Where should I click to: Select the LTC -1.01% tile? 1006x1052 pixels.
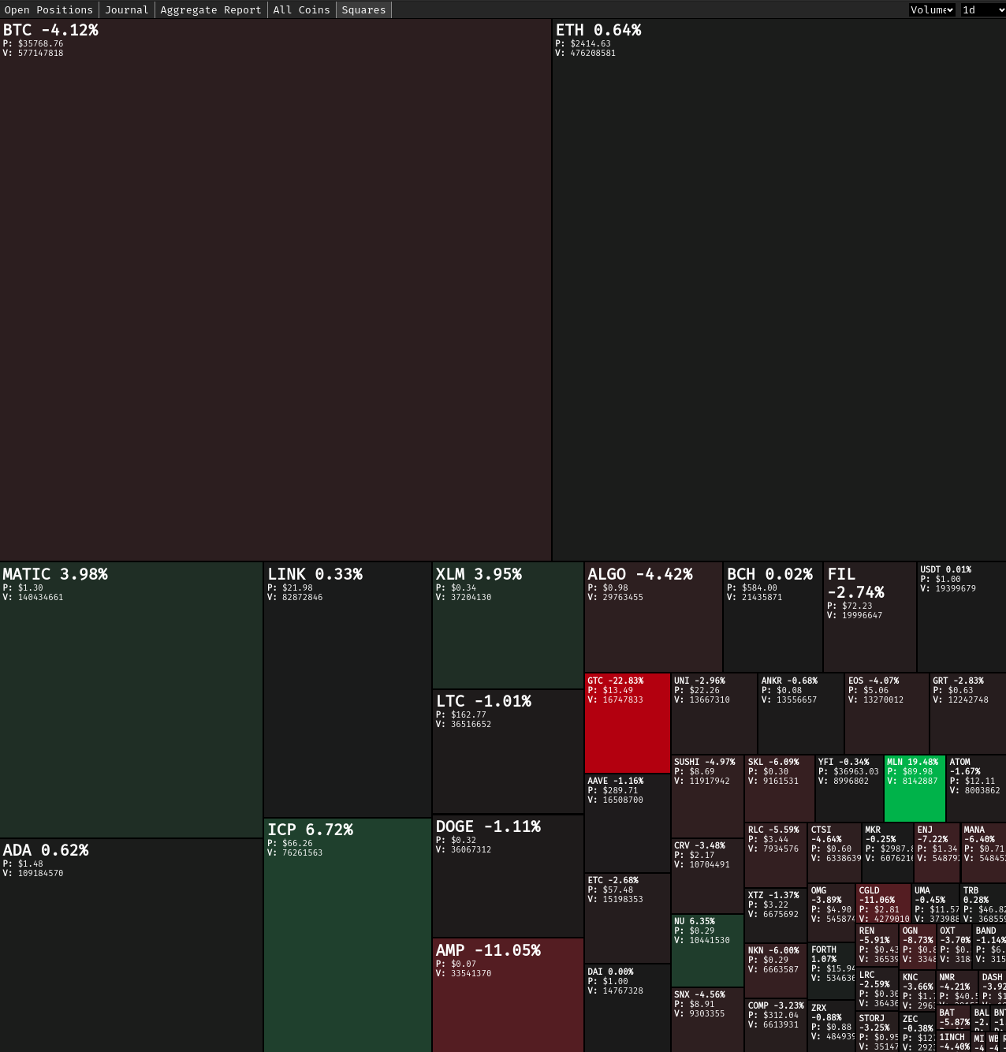[x=508, y=752]
